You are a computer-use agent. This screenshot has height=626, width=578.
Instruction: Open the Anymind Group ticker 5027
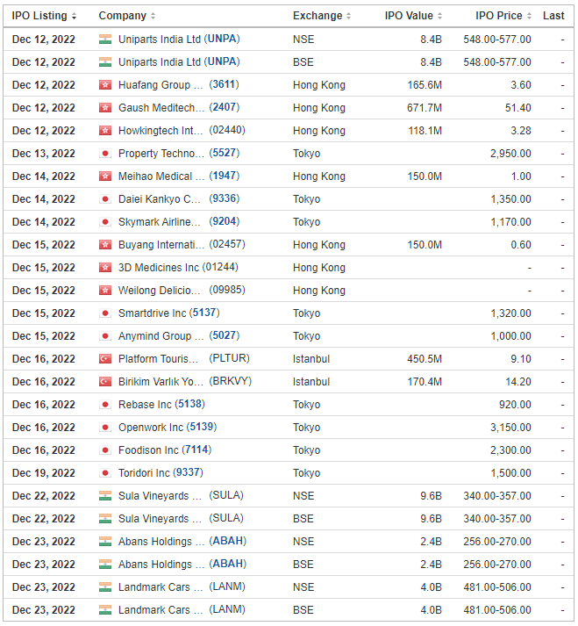pyautogui.click(x=225, y=335)
